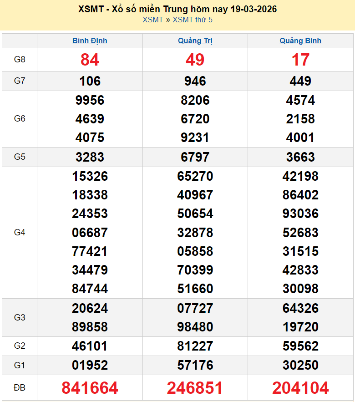
Task: Open the Quảng Trị province link
Action: 195,41
